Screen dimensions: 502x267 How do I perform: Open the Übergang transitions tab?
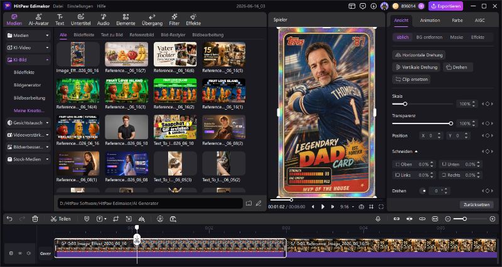(x=152, y=19)
